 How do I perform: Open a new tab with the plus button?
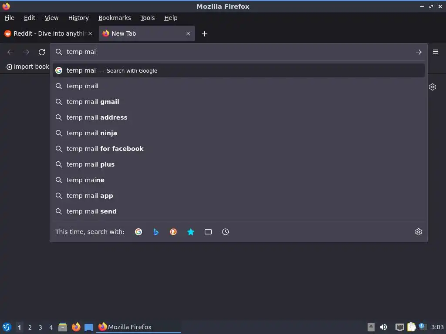click(204, 34)
